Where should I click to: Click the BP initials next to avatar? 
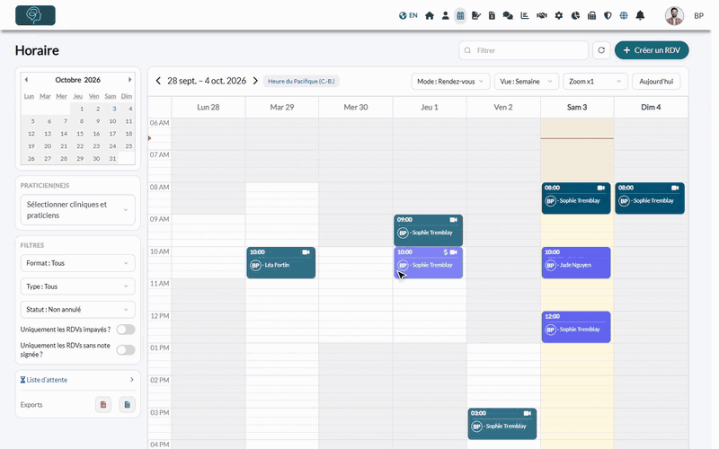coord(698,15)
